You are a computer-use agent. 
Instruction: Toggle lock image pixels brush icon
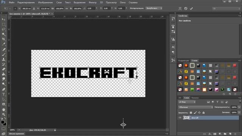(x=195, y=113)
